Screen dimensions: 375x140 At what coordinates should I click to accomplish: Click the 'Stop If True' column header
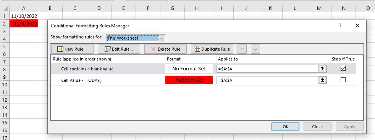[x=343, y=59]
